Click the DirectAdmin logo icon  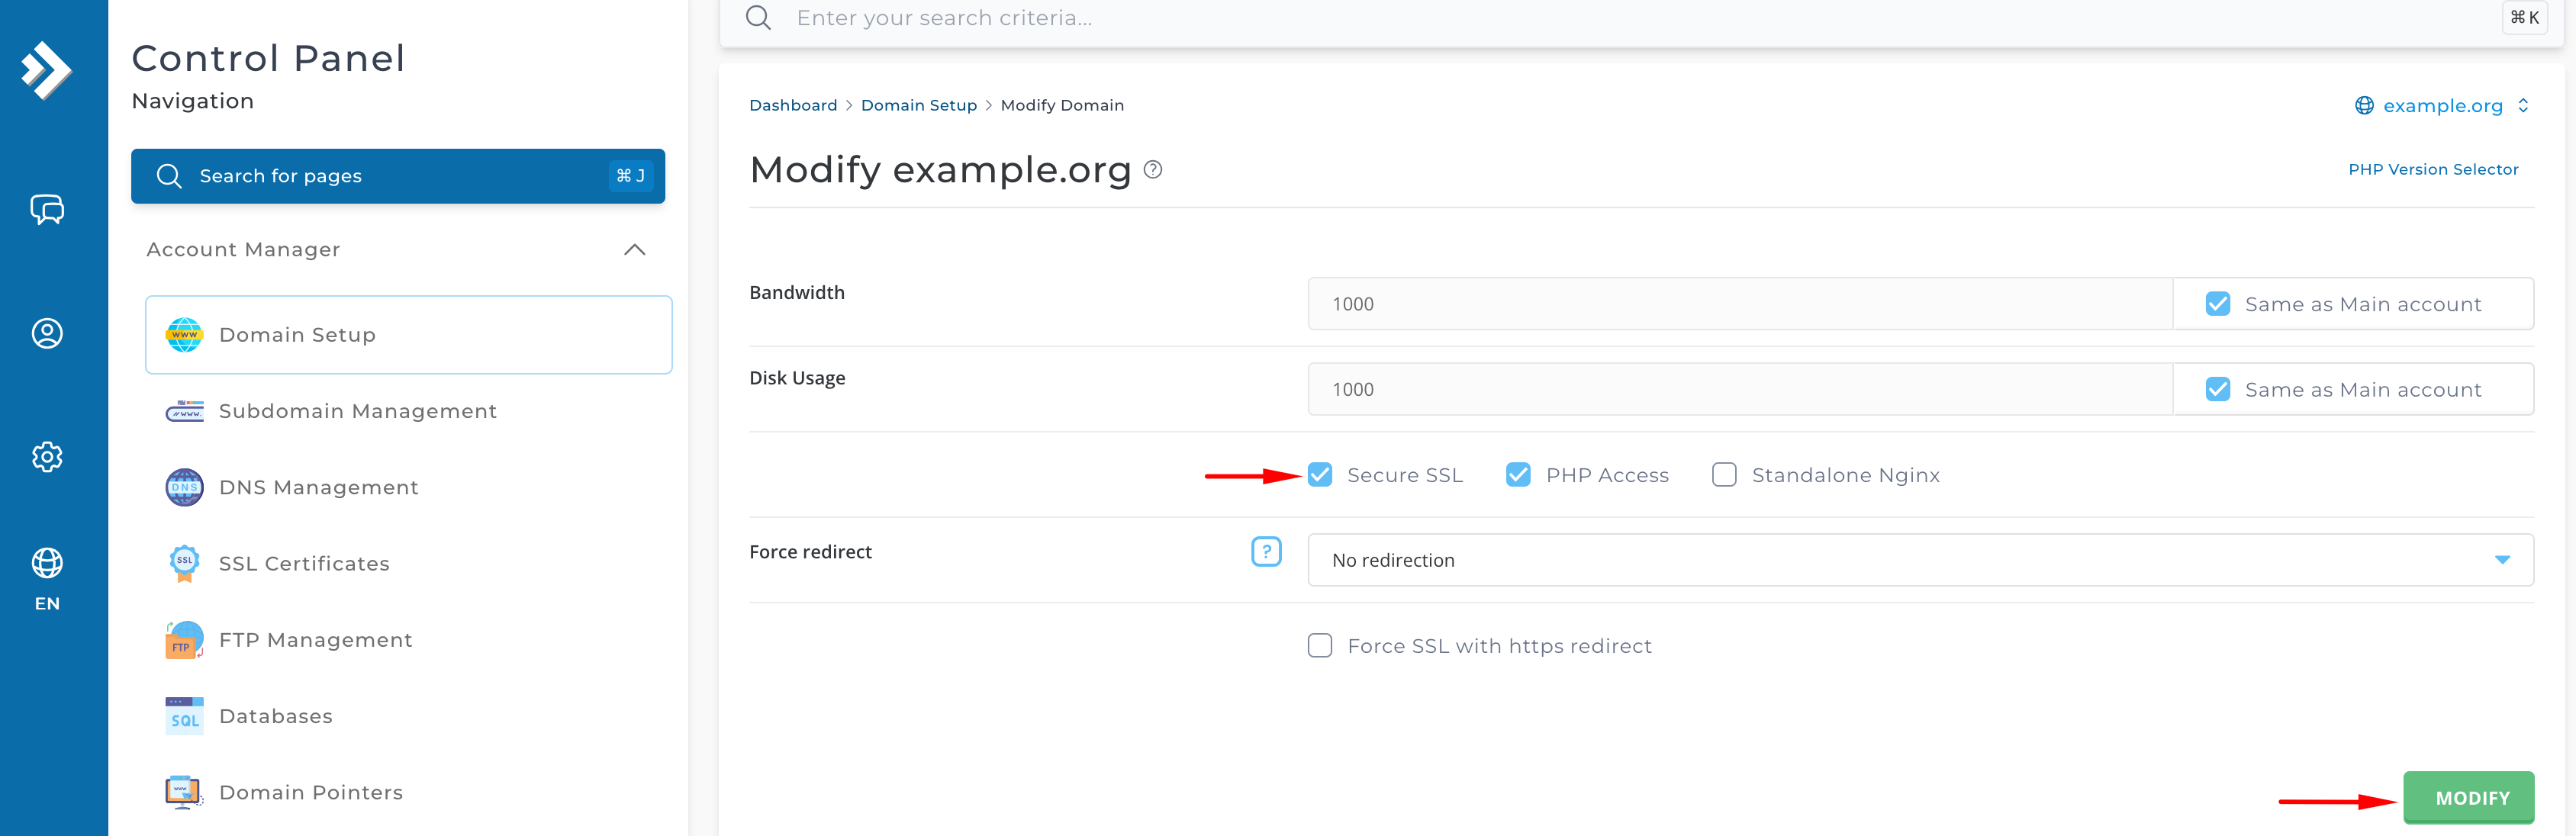click(46, 70)
